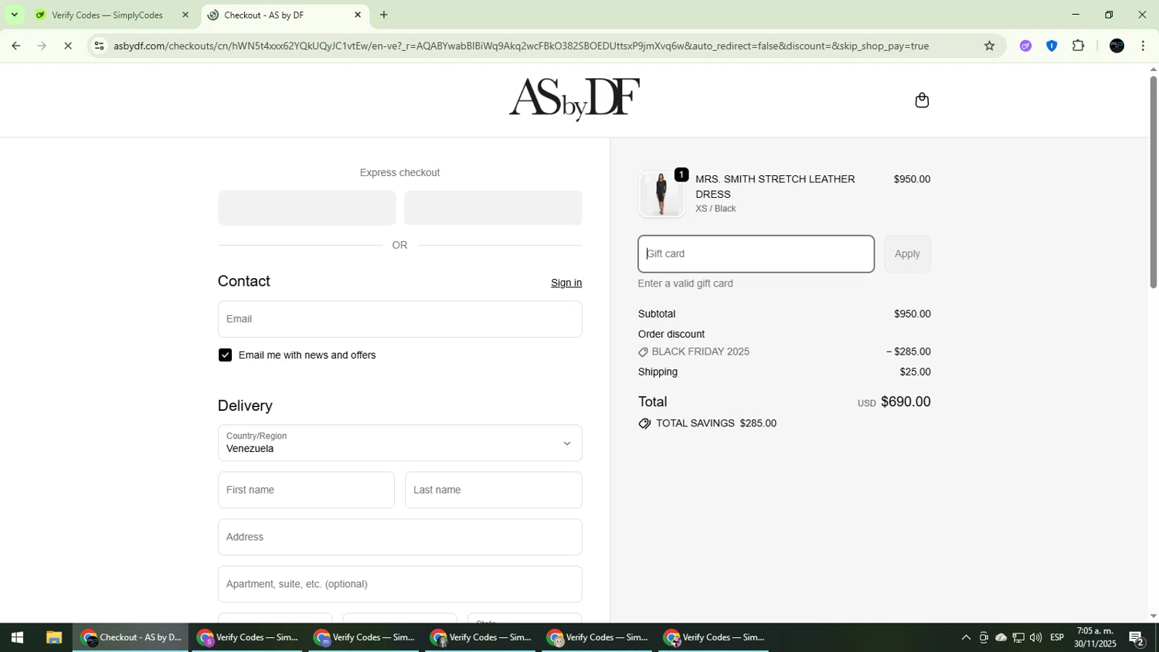Open File Explorer from the taskbar
1159x652 pixels.
53,638
